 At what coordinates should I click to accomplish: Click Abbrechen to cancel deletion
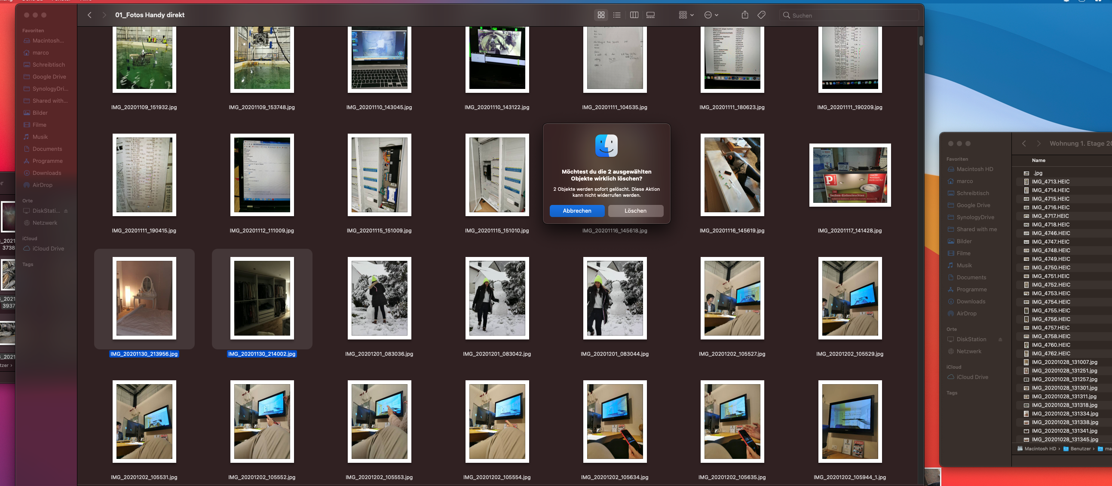577,211
